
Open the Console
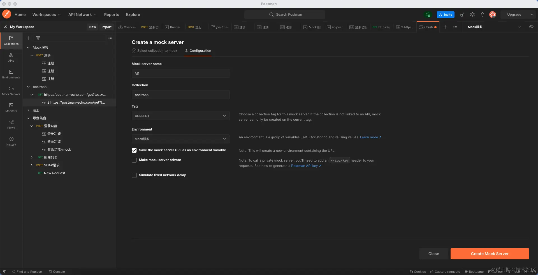pyautogui.click(x=57, y=272)
